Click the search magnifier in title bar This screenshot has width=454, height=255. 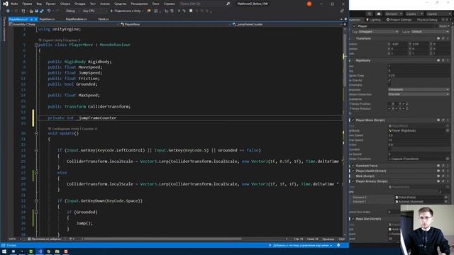228,4
